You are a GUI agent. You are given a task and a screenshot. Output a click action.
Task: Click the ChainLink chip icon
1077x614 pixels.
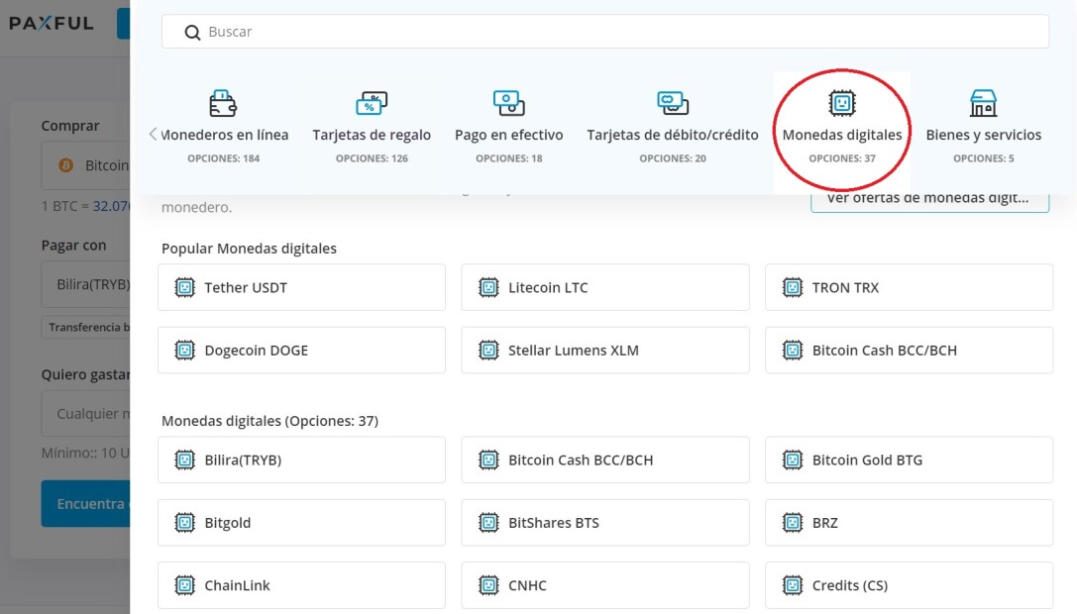coord(184,585)
